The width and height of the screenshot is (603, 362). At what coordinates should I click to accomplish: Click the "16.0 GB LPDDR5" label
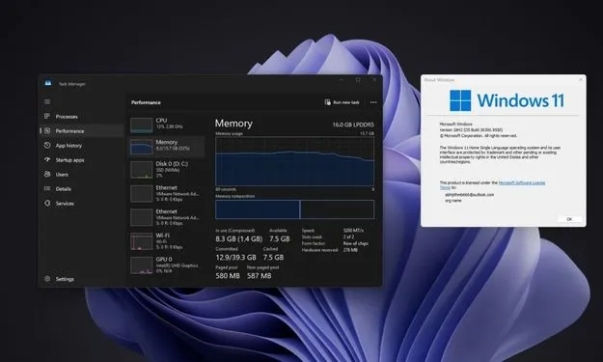(x=353, y=125)
